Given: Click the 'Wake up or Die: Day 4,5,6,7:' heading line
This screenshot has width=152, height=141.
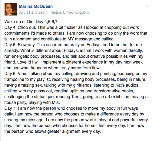Looking at the screenshot, I should click(x=31, y=22).
